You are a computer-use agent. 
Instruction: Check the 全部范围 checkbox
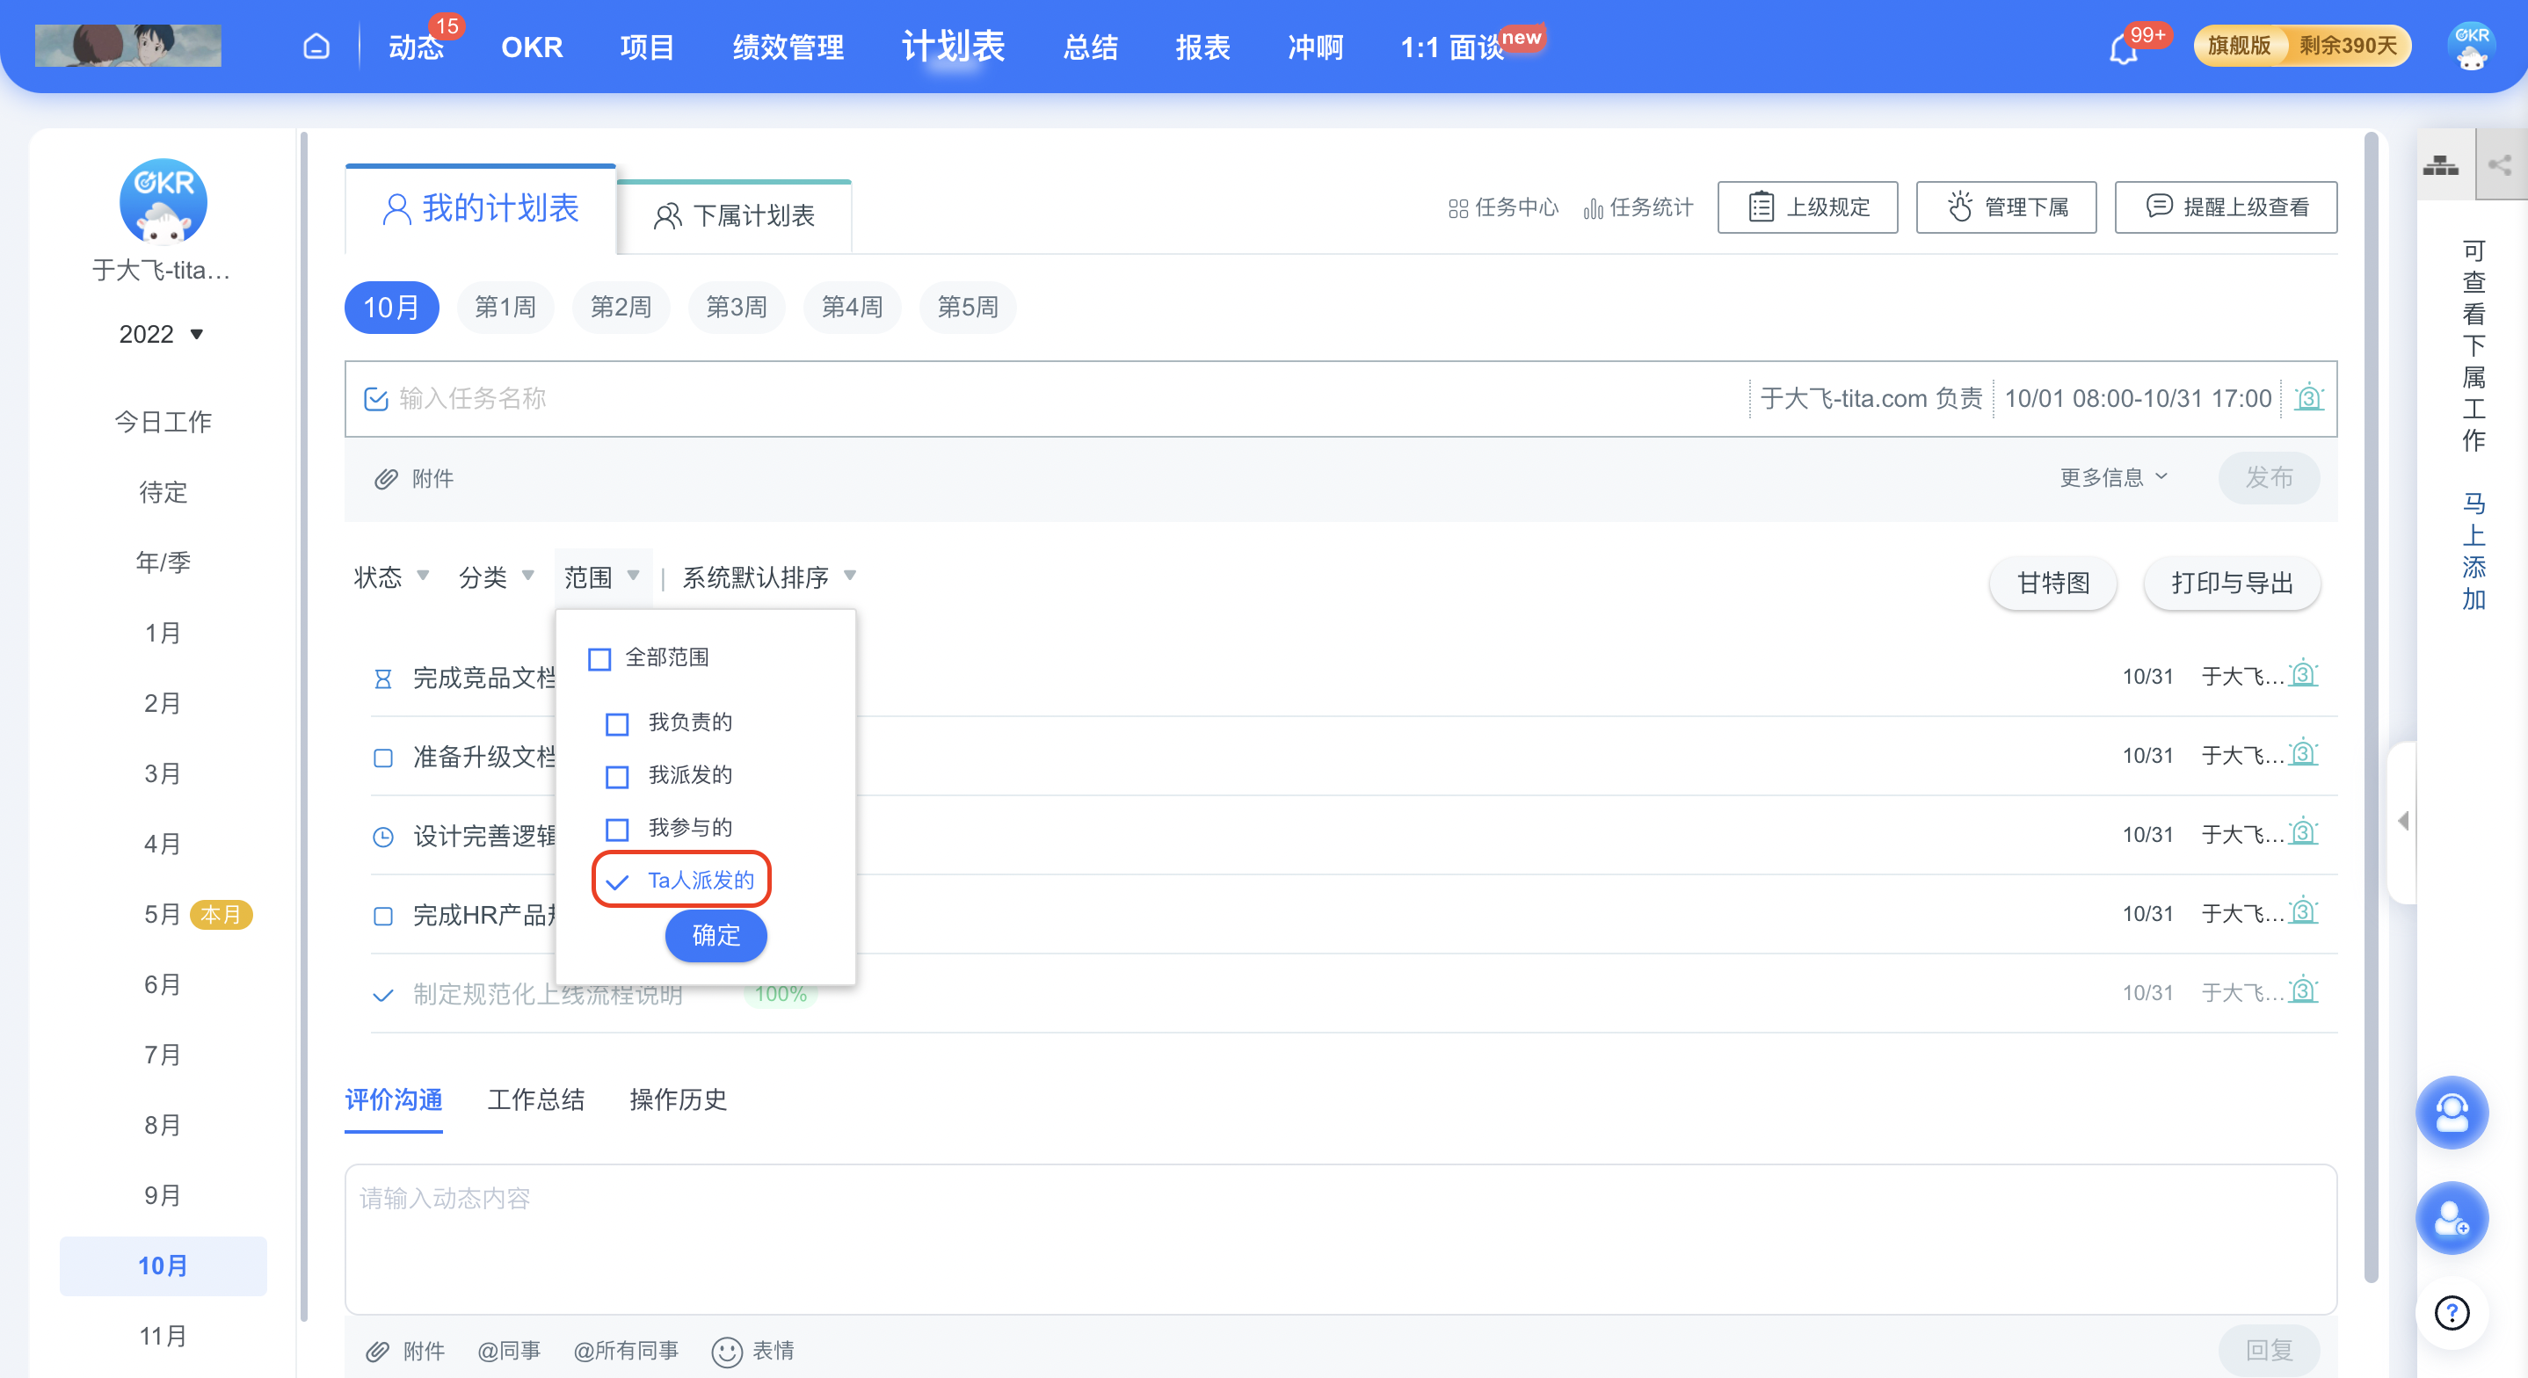click(x=599, y=657)
